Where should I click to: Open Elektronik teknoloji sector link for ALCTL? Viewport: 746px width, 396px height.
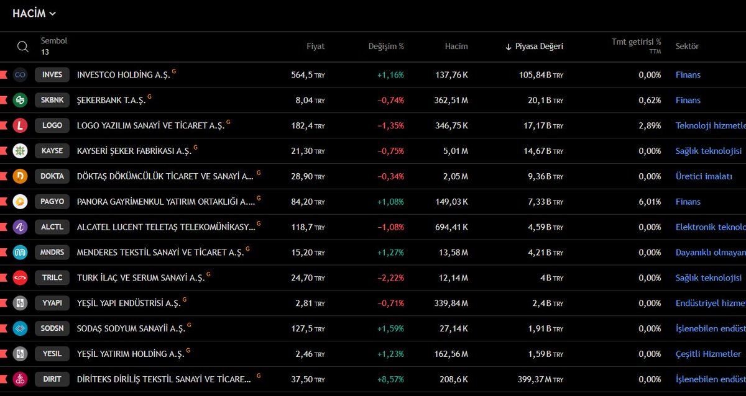click(711, 227)
